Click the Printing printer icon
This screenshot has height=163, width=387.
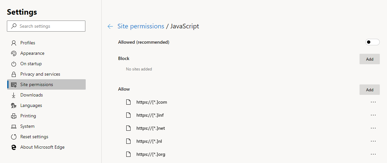tap(14, 116)
